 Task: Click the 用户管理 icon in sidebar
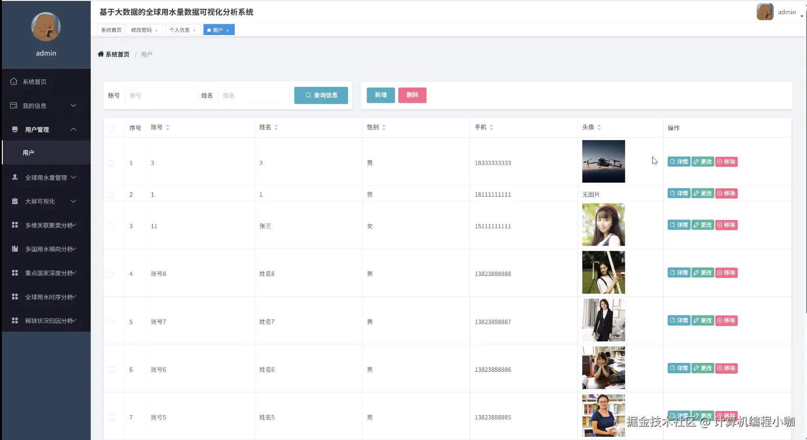[15, 129]
